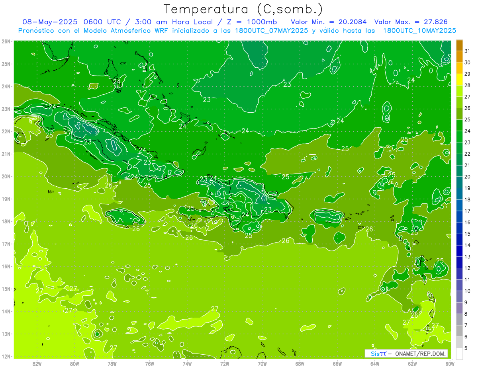Click legend value 31 on the color scale
Viewport: 478px width, 369px height.
coord(467,51)
